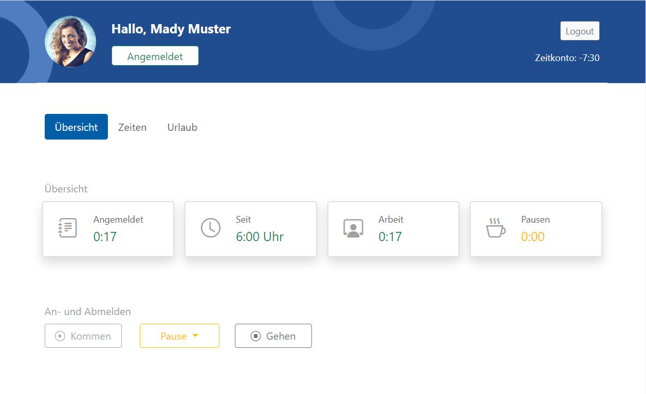This screenshot has height=394, width=646.
Task: Click the Kommen button
Action: tap(83, 336)
